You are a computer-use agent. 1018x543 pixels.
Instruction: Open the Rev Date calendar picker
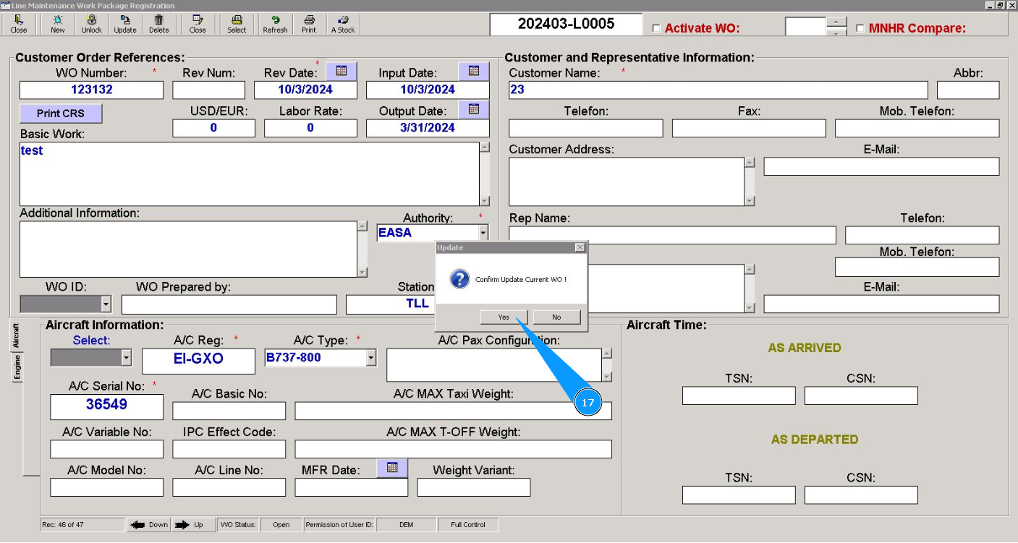pyautogui.click(x=342, y=71)
